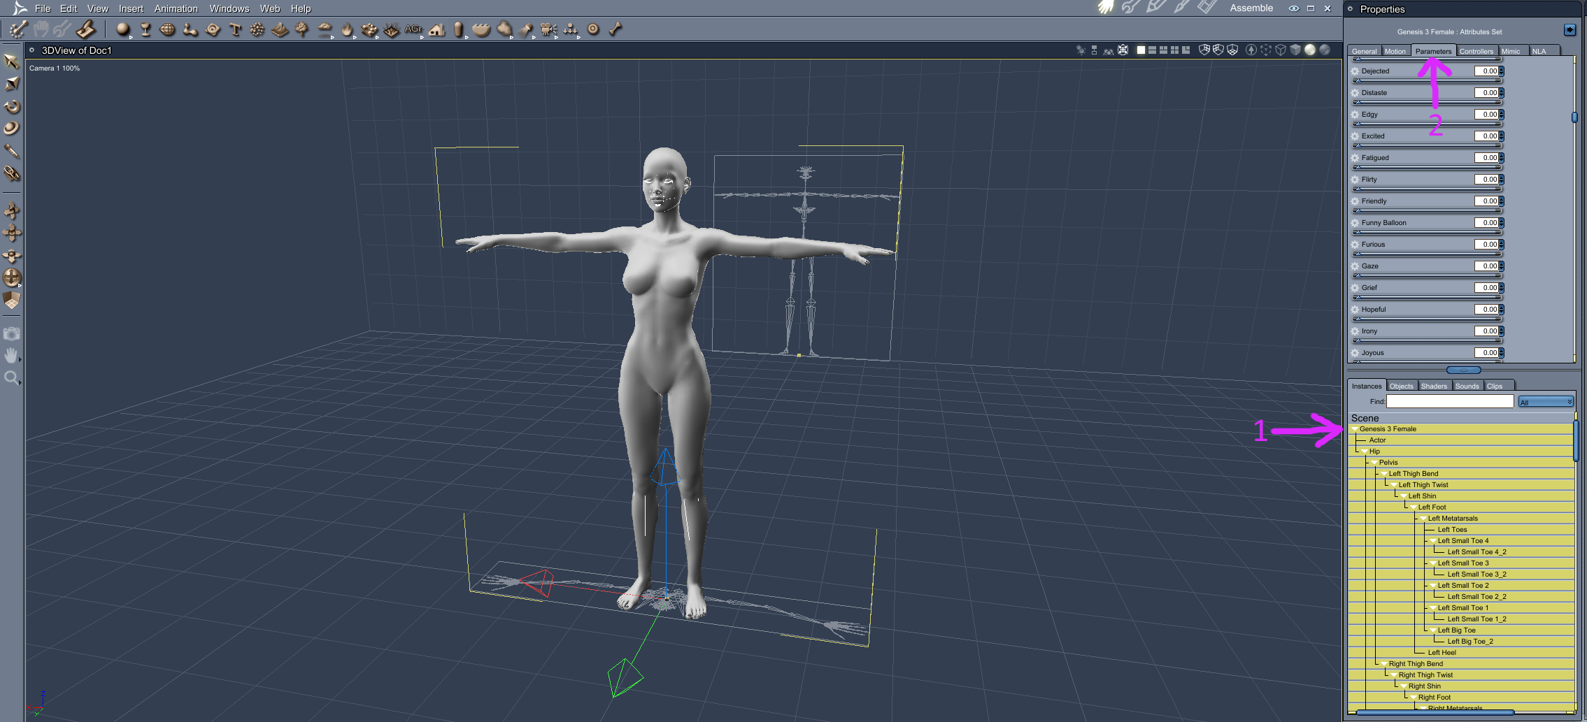
Task: Insert a text object with T tool
Action: click(235, 29)
